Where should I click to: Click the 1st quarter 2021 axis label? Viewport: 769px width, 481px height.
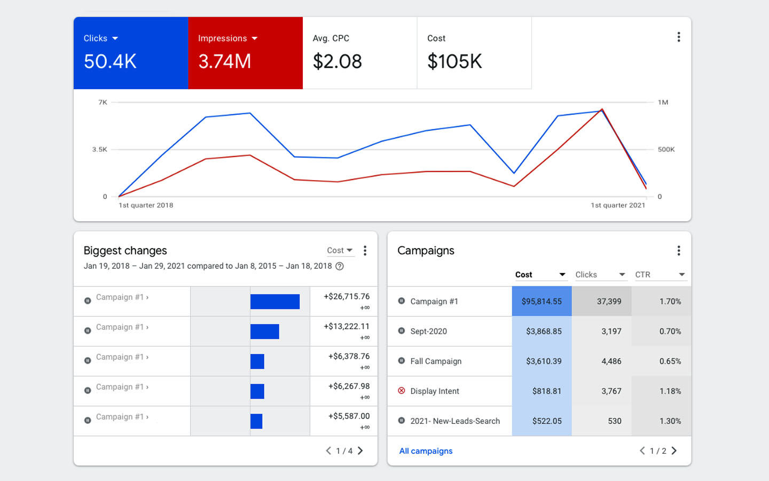pyautogui.click(x=618, y=205)
